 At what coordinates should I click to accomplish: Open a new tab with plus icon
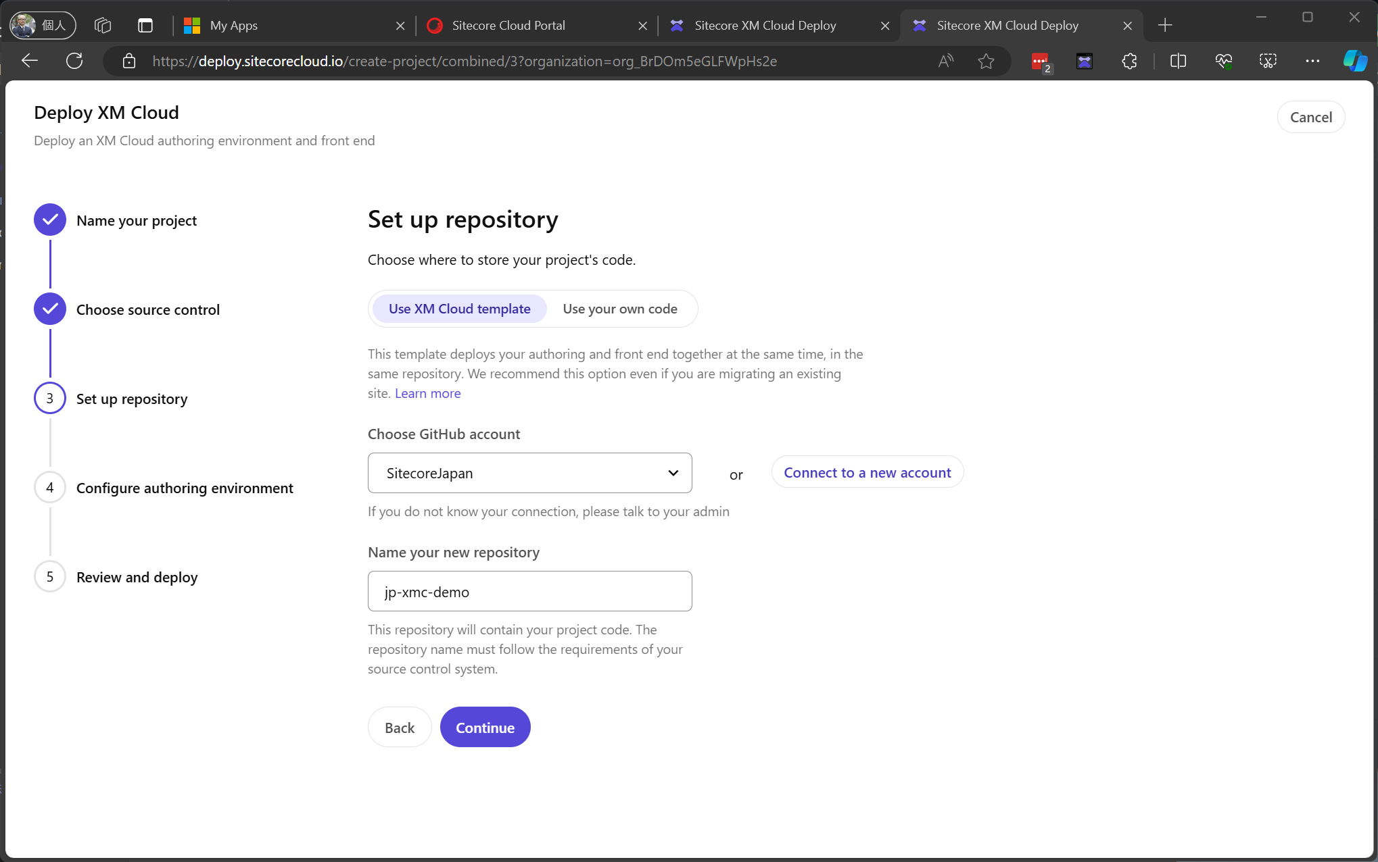tap(1165, 26)
